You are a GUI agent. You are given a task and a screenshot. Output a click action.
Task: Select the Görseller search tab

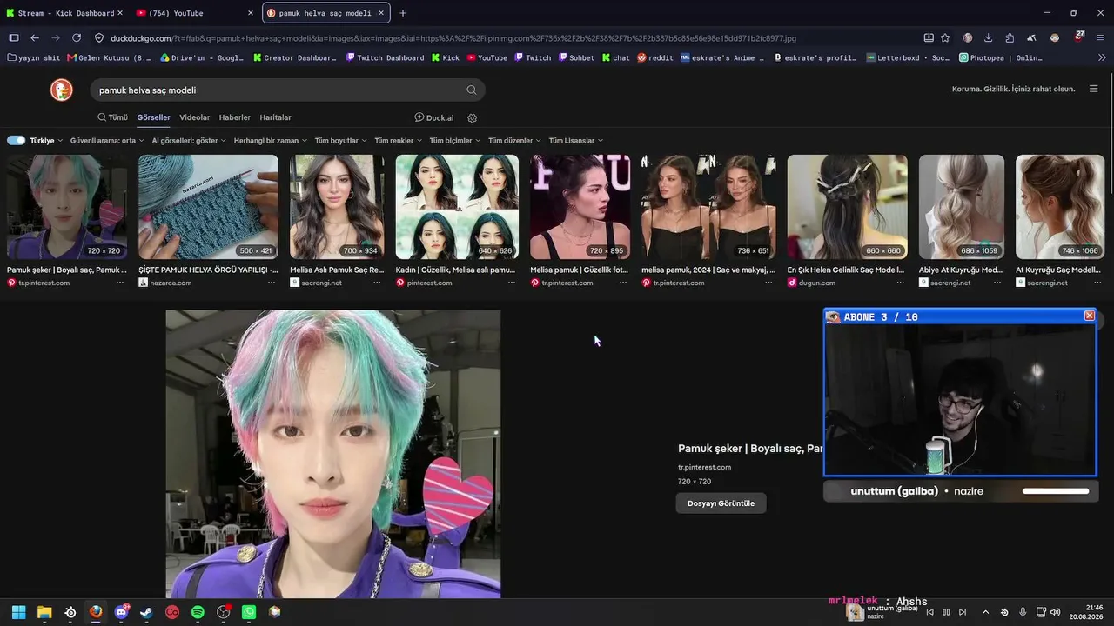click(153, 117)
